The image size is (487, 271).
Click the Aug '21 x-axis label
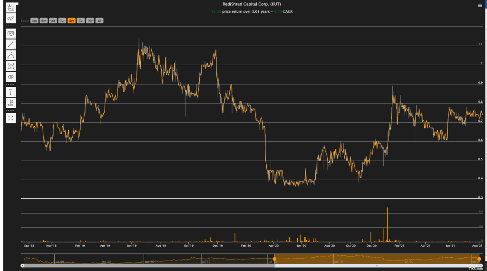pyautogui.click(x=477, y=245)
